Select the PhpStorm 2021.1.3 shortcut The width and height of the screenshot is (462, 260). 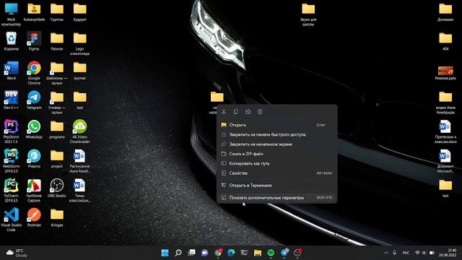click(x=12, y=131)
